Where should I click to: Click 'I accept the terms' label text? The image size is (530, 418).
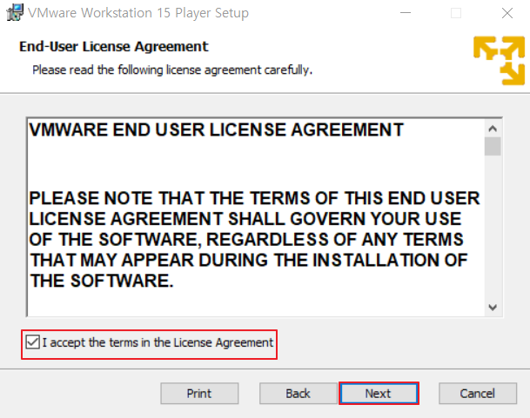(158, 342)
